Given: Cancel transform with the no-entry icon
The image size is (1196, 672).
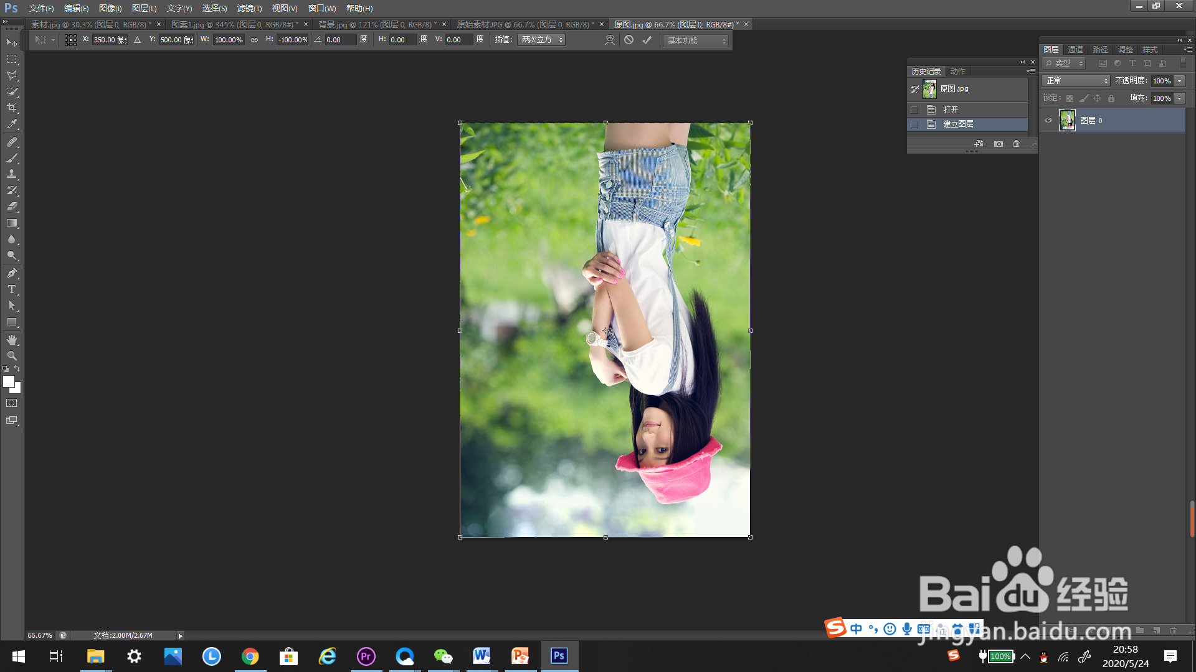Looking at the screenshot, I should coord(629,40).
